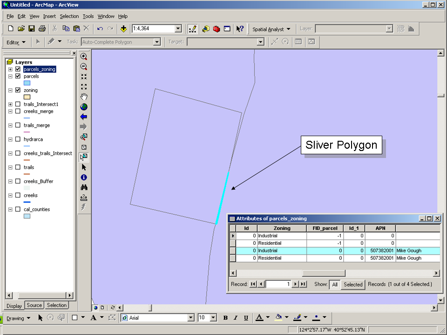Open the Arial font name dropdown
Viewport: 447px width, 335px height.
click(x=191, y=318)
